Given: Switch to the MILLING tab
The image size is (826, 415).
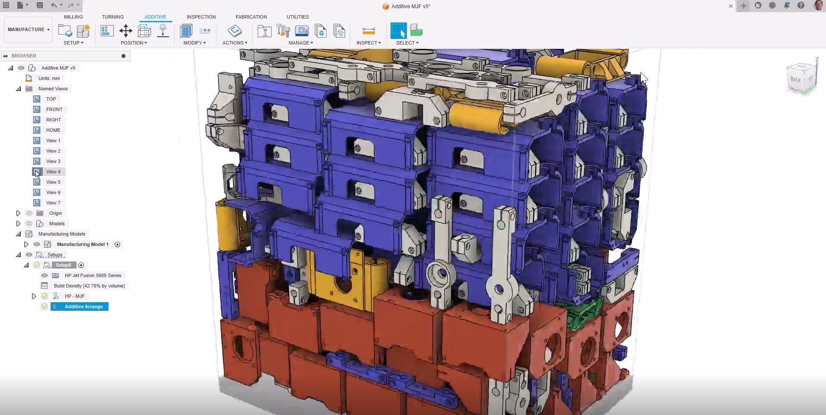Looking at the screenshot, I should coord(74,17).
